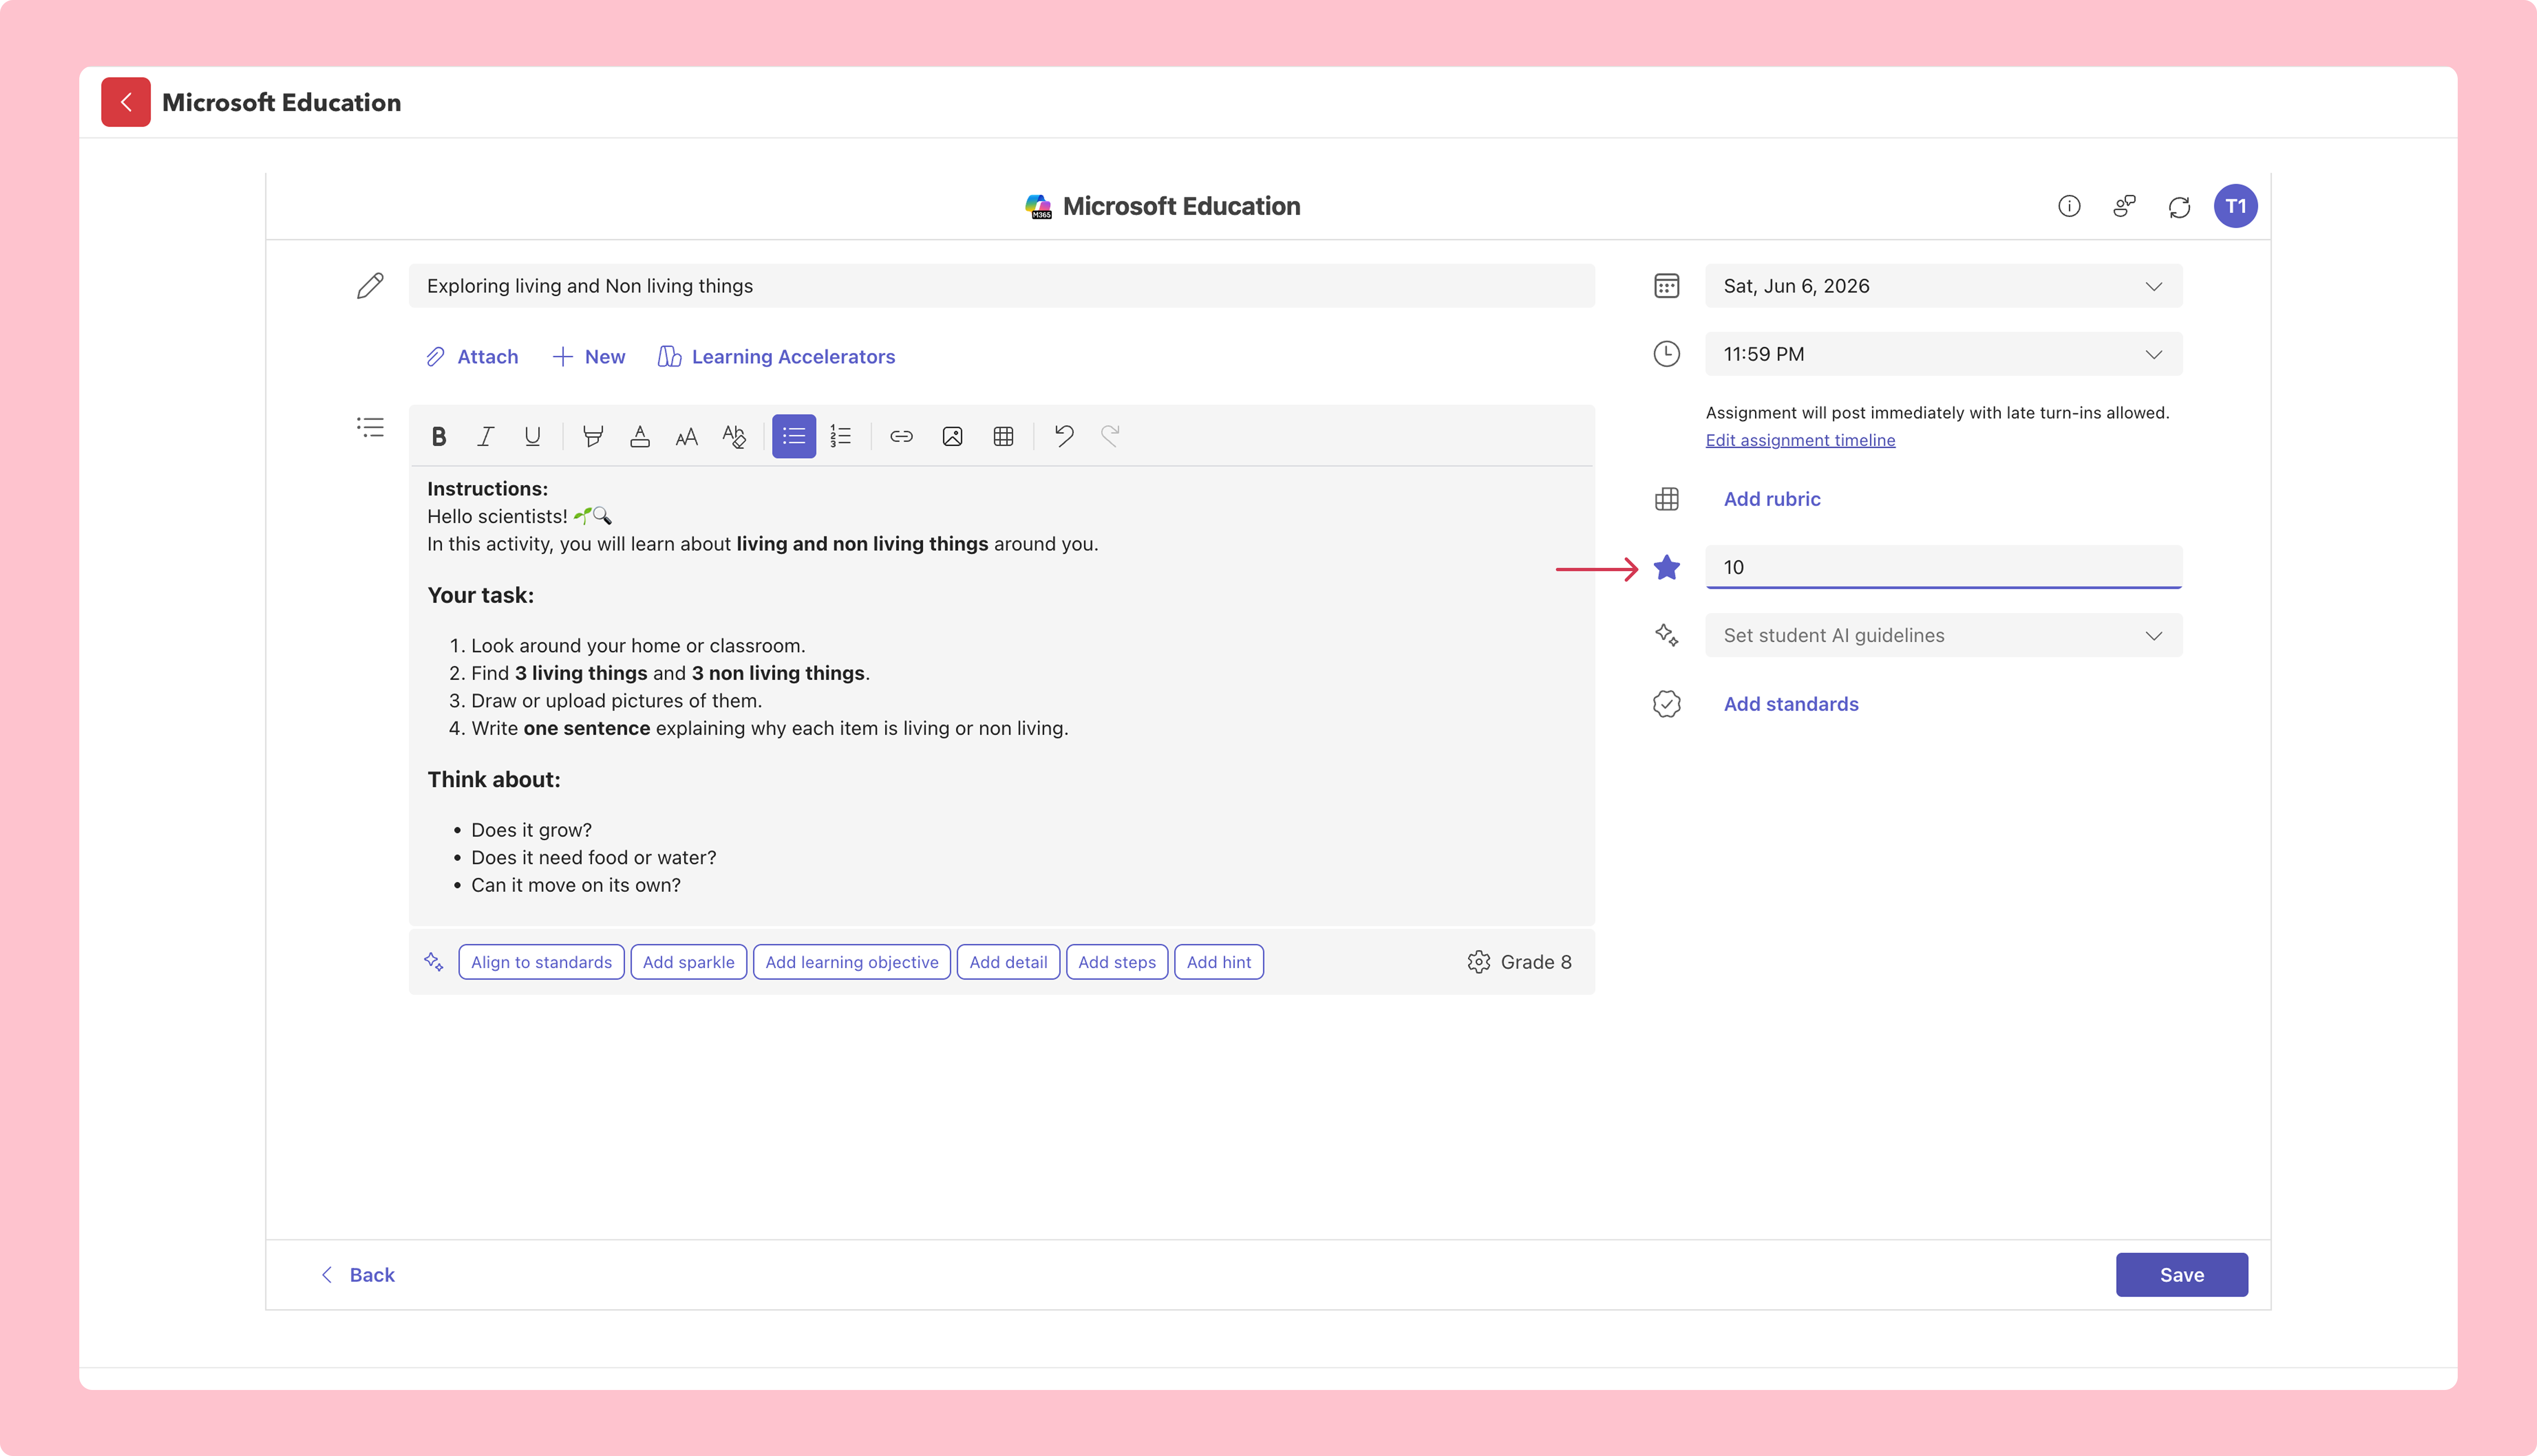Click the standards badge icon
The image size is (2537, 1456).
coord(1667,704)
